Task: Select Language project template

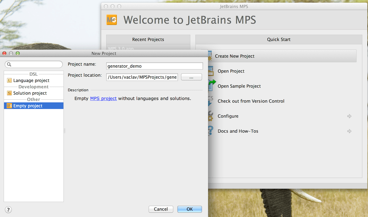Action: [31, 80]
